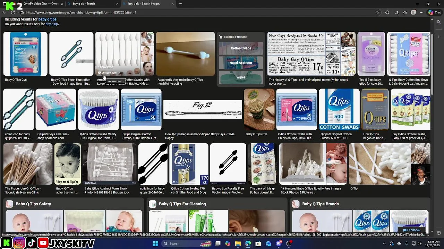
Task: Open Microsoft Store from the taskbar
Action: click(x=258, y=243)
